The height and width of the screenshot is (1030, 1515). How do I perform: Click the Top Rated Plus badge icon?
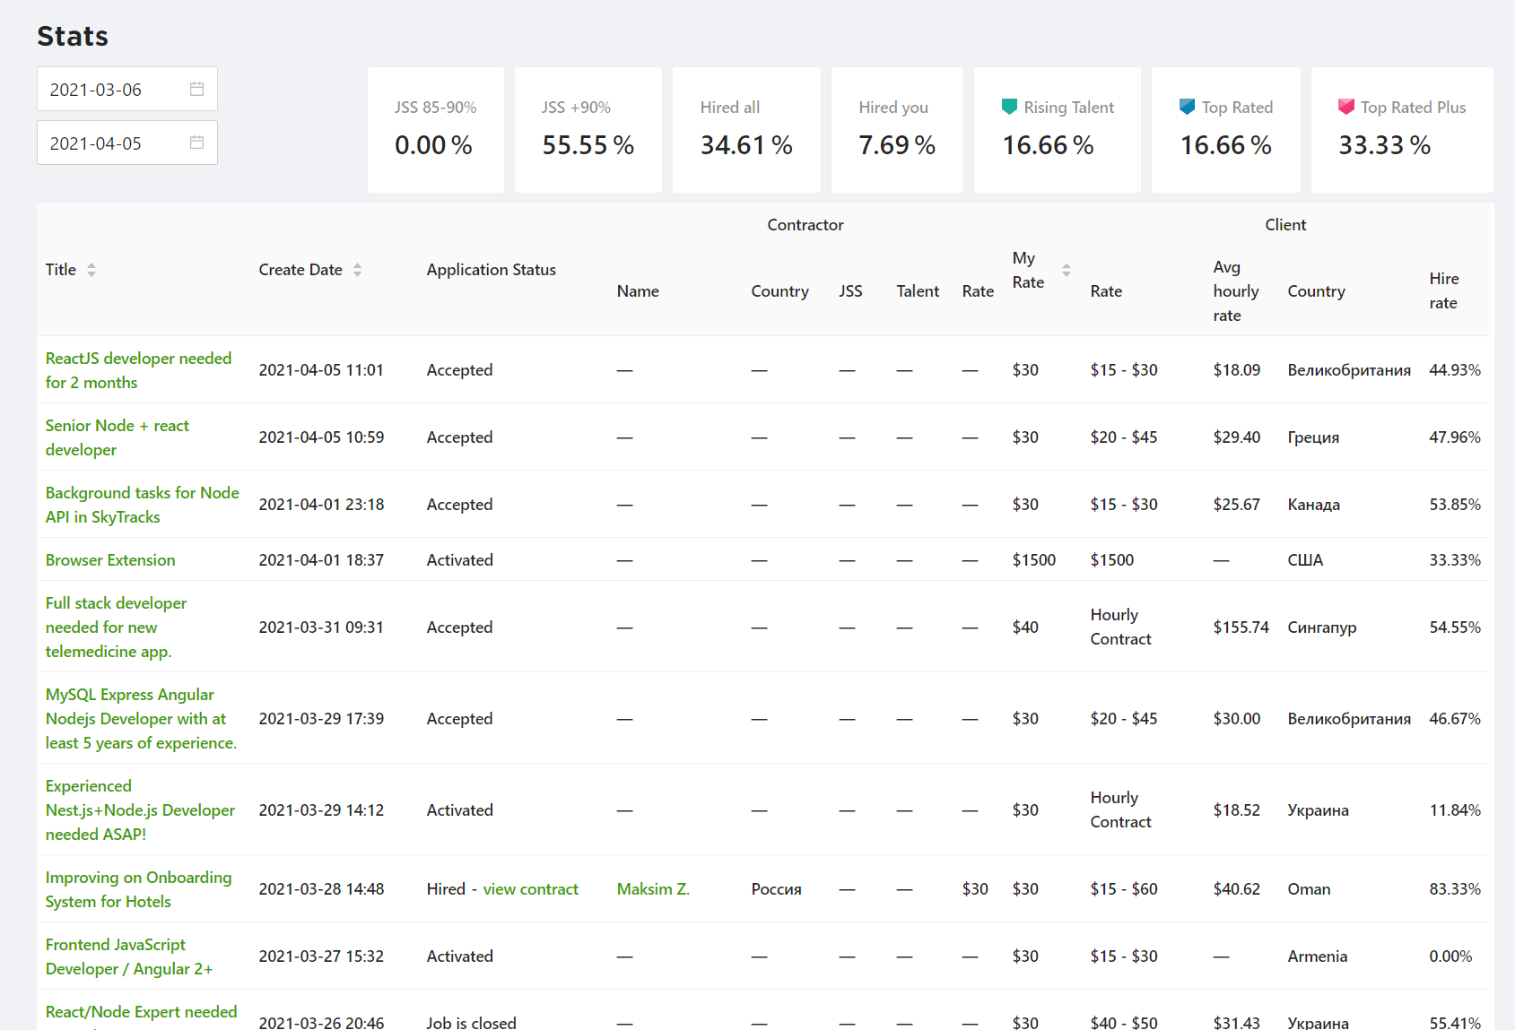(1346, 107)
